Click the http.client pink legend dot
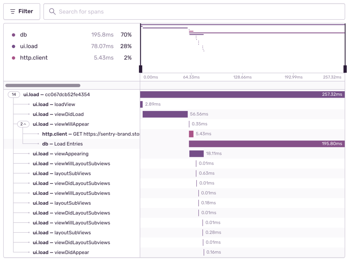 pyautogui.click(x=13, y=58)
